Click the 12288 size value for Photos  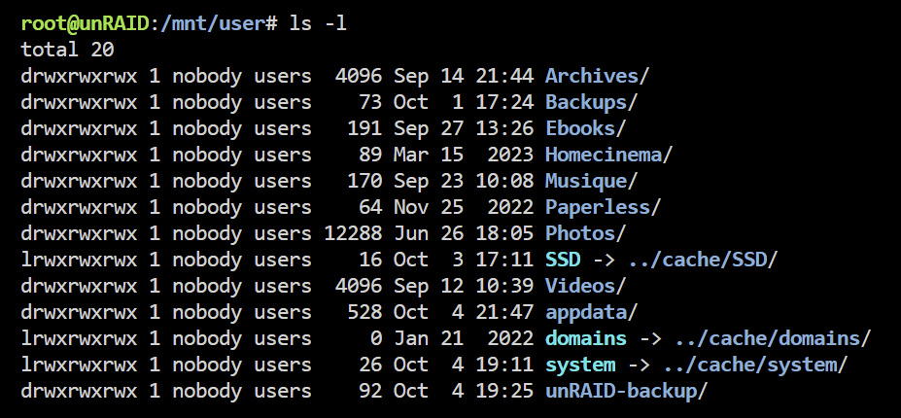pos(353,233)
